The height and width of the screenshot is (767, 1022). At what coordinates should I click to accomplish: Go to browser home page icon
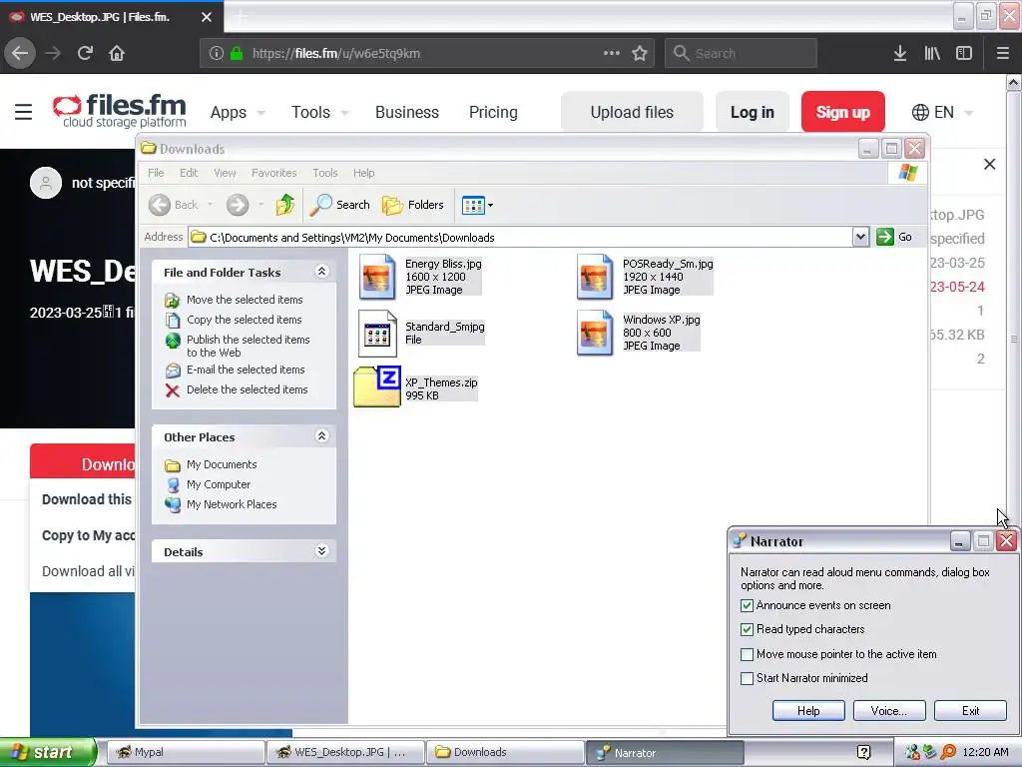117,53
